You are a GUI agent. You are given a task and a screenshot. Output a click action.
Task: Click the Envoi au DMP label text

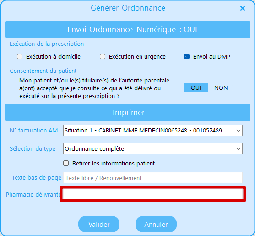(x=212, y=56)
